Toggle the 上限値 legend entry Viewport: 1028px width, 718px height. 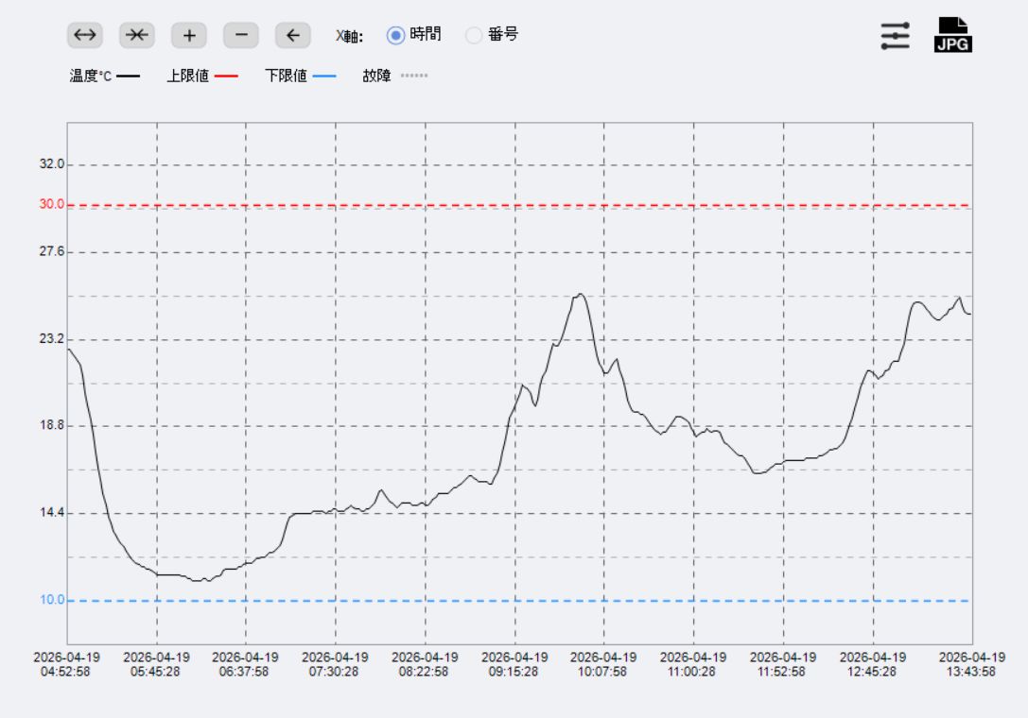[202, 76]
